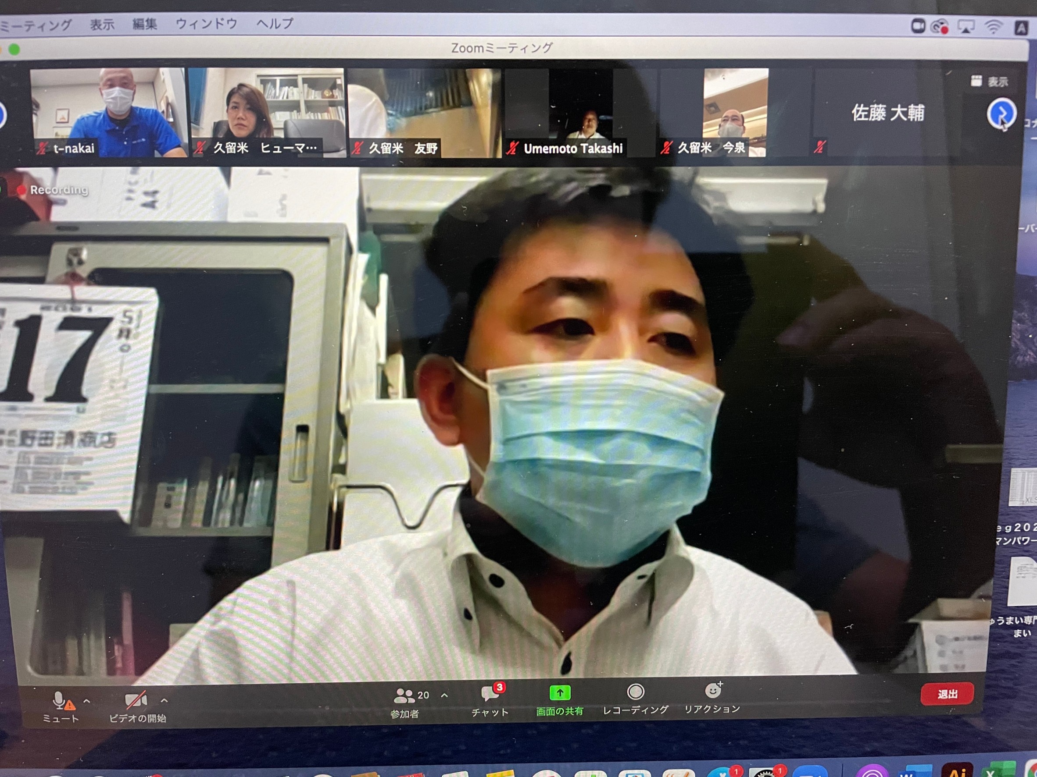Toggle the microphone mute button
This screenshot has height=777, width=1037.
click(x=60, y=701)
